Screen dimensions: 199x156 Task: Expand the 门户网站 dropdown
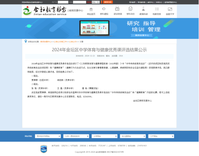161,136
